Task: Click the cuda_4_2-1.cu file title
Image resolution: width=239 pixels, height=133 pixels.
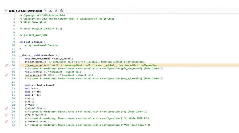Action: click(25, 11)
